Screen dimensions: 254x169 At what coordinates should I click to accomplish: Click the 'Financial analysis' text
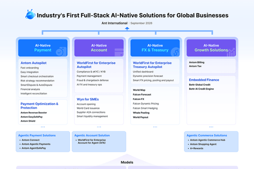(x=30, y=89)
